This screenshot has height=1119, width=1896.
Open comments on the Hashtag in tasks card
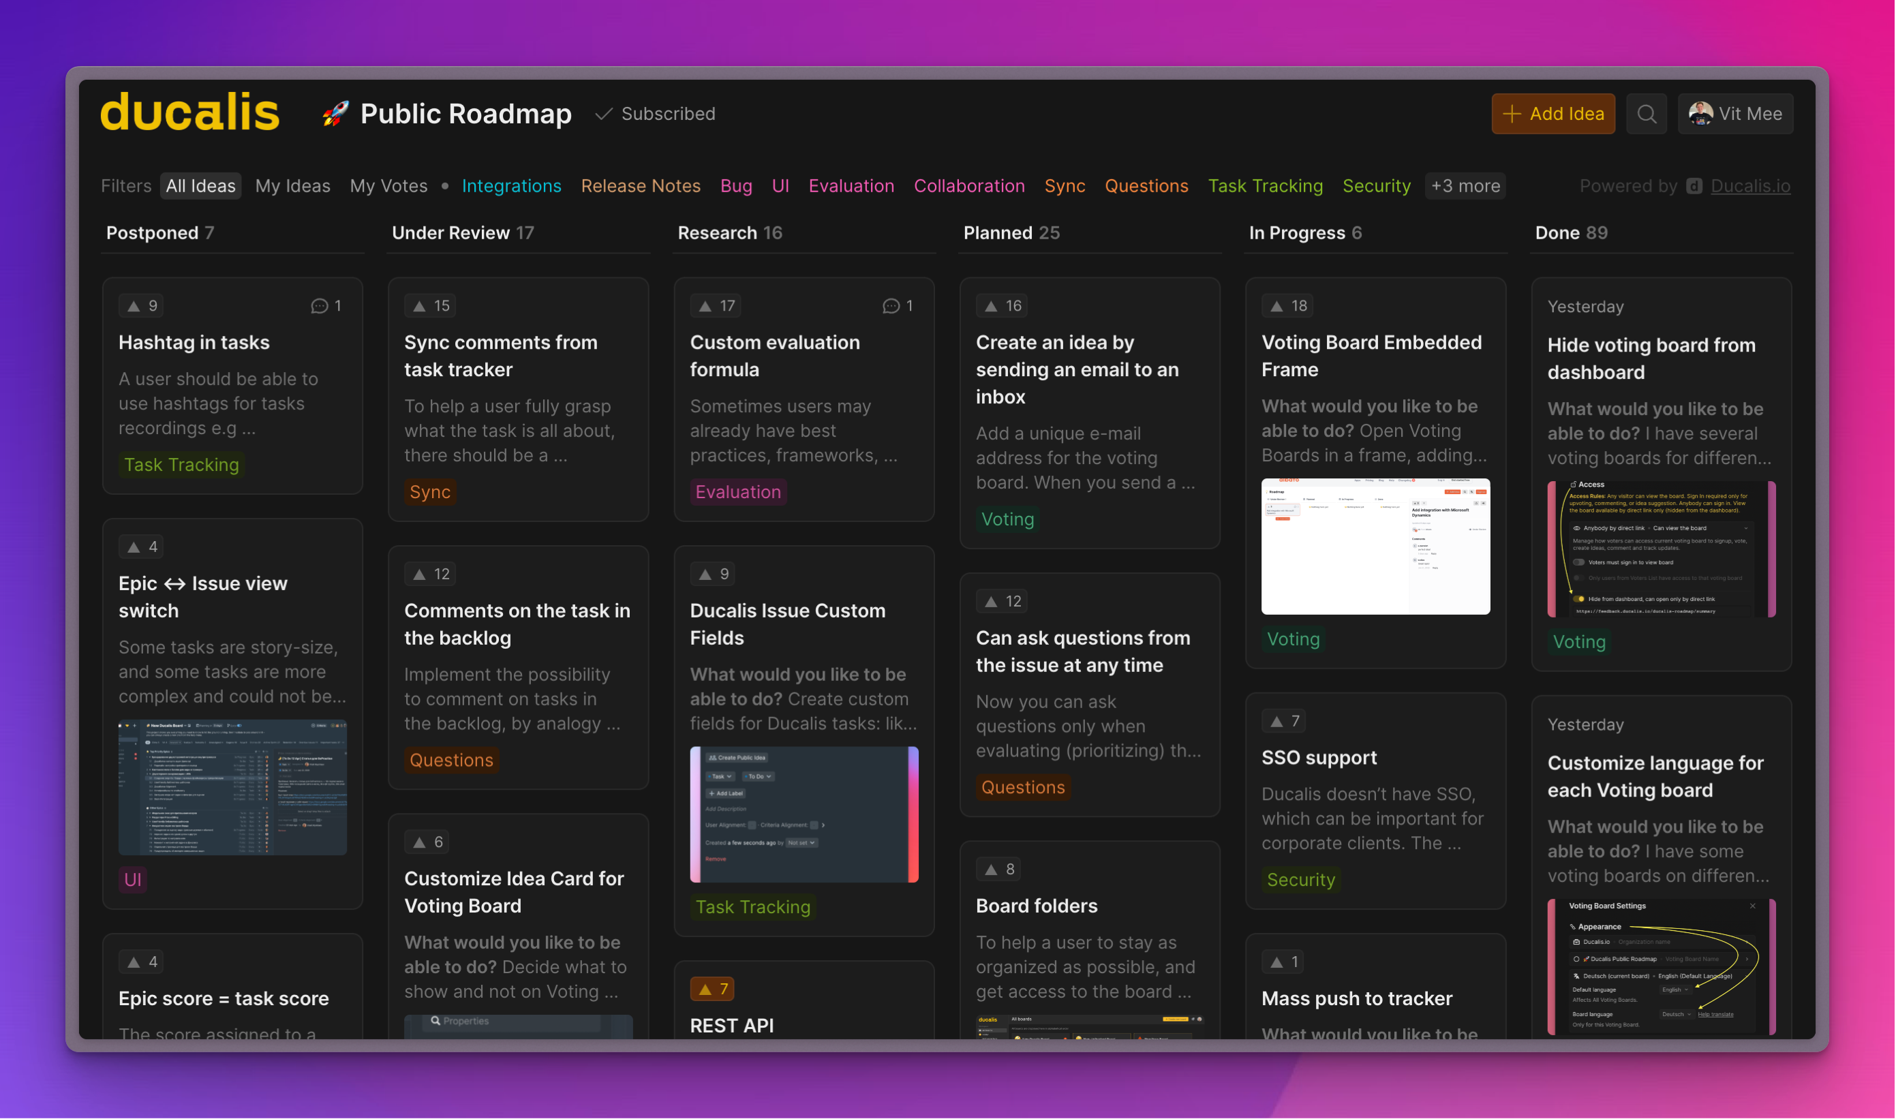(x=326, y=305)
